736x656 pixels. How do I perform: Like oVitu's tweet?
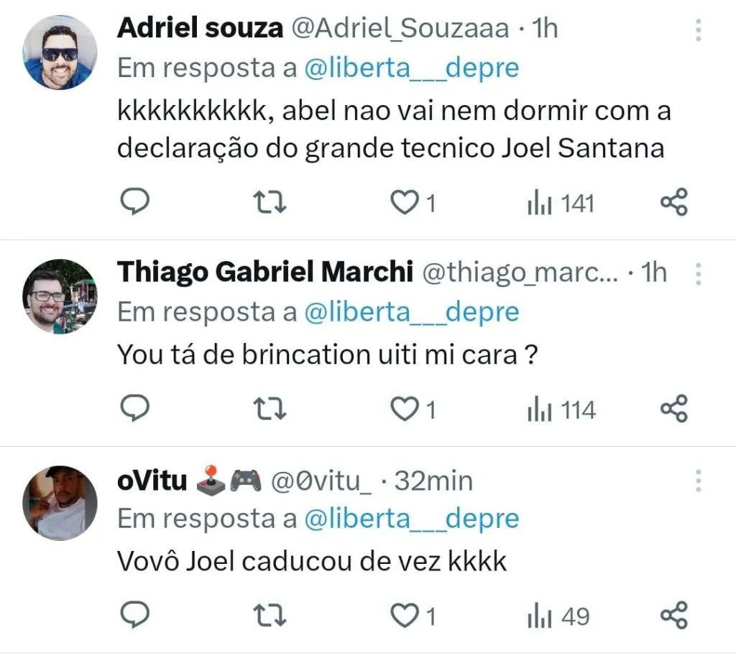(405, 616)
